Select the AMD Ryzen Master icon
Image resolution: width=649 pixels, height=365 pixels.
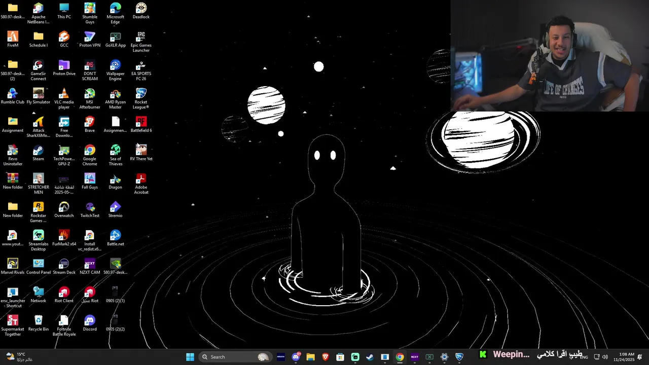pos(115,98)
